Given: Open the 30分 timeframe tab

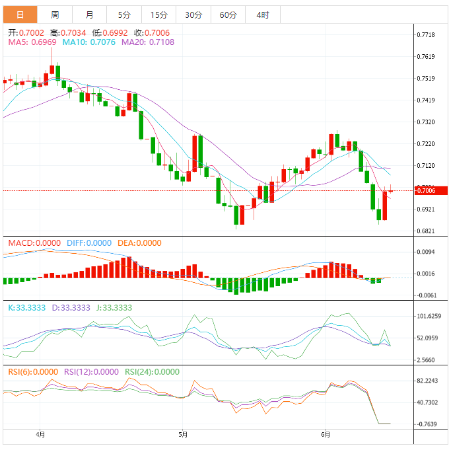Looking at the screenshot, I should (193, 15).
